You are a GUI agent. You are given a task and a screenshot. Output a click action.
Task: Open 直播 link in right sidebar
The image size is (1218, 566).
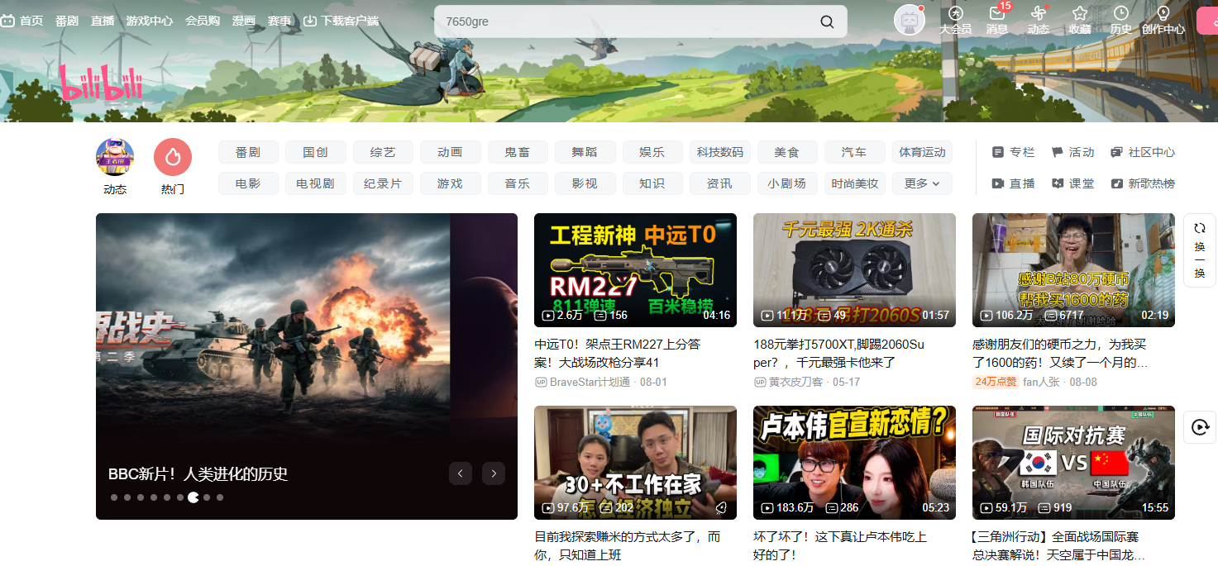[1013, 183]
